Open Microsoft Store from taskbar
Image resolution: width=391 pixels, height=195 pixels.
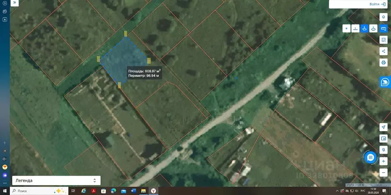[103, 191]
